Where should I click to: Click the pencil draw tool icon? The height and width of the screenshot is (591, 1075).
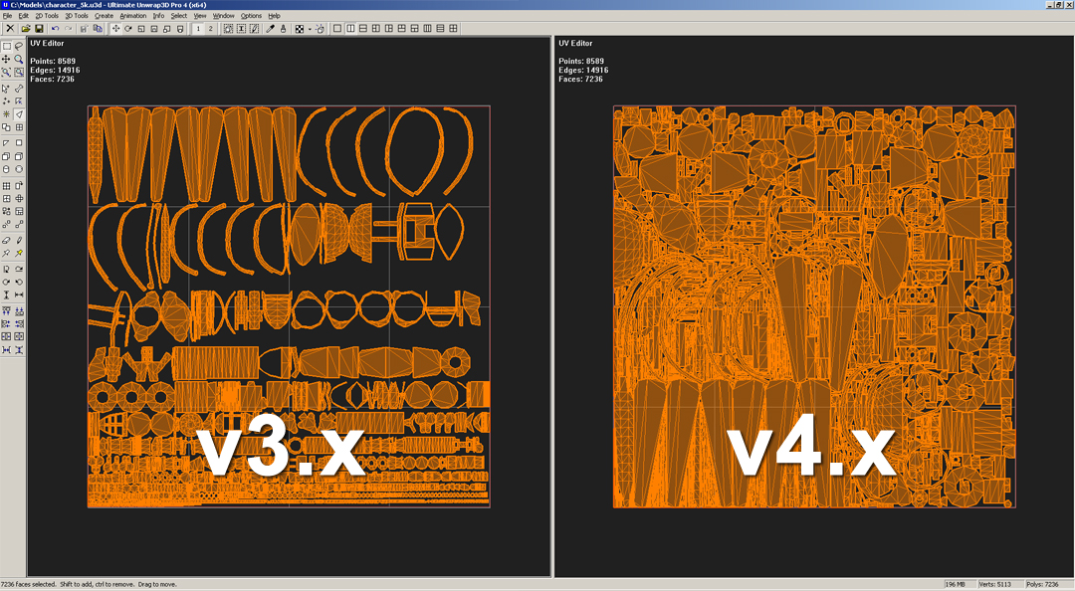[x=19, y=241]
